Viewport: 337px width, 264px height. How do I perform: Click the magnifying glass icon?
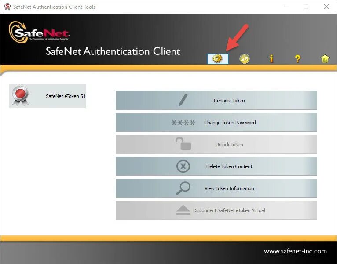(183, 188)
